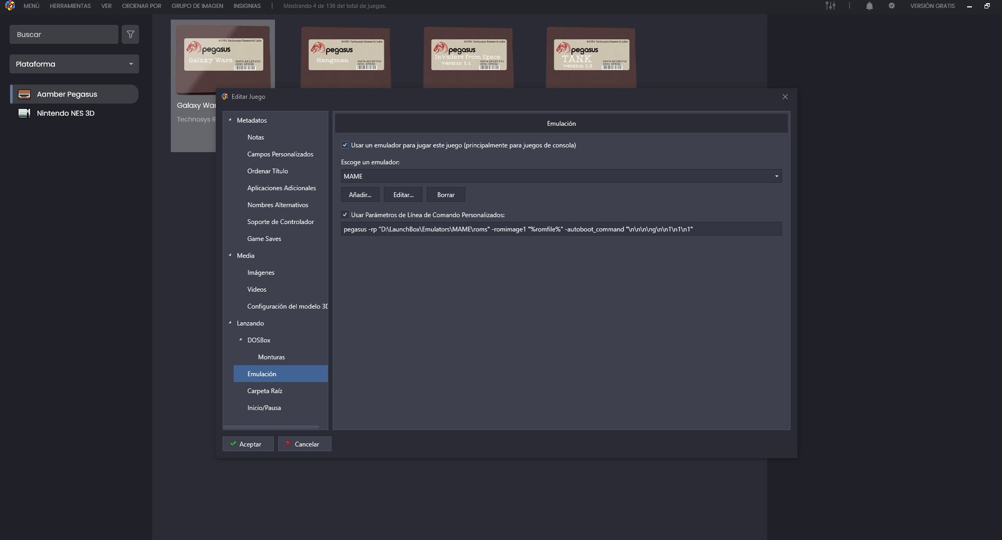Toggle 'Usar un emulador para jugar este juego' checkbox

click(345, 145)
